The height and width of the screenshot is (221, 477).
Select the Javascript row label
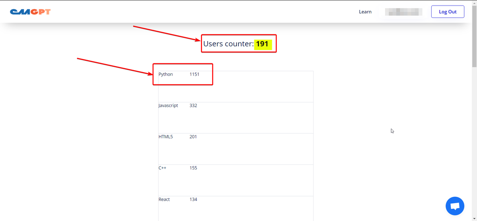point(168,106)
